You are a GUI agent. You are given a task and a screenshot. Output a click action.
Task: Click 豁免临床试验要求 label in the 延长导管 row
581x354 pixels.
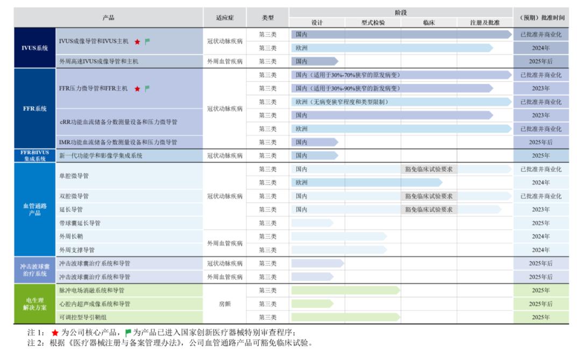coord(429,209)
